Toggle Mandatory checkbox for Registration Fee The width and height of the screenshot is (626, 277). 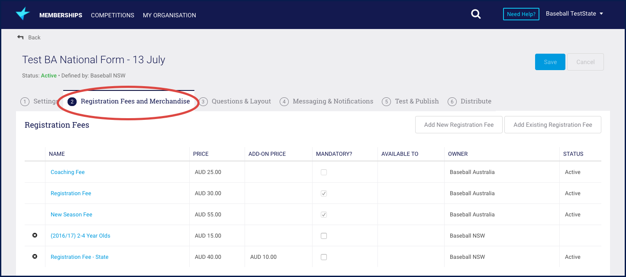point(324,193)
